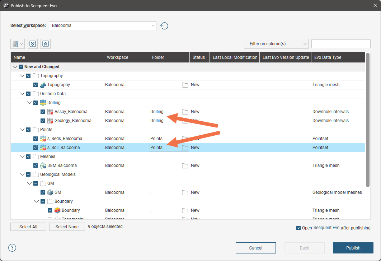381x261 pixels.
Task: Open the Filter on column(s) dropdown
Action: 276,44
